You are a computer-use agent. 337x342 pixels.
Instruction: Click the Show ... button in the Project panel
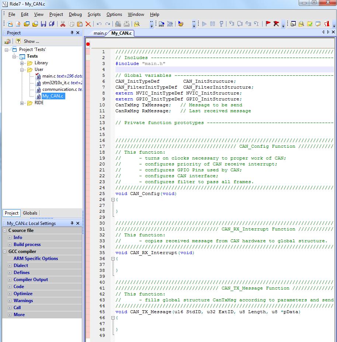click(x=31, y=41)
